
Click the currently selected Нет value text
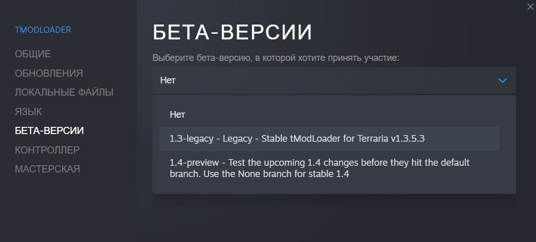[x=169, y=80]
